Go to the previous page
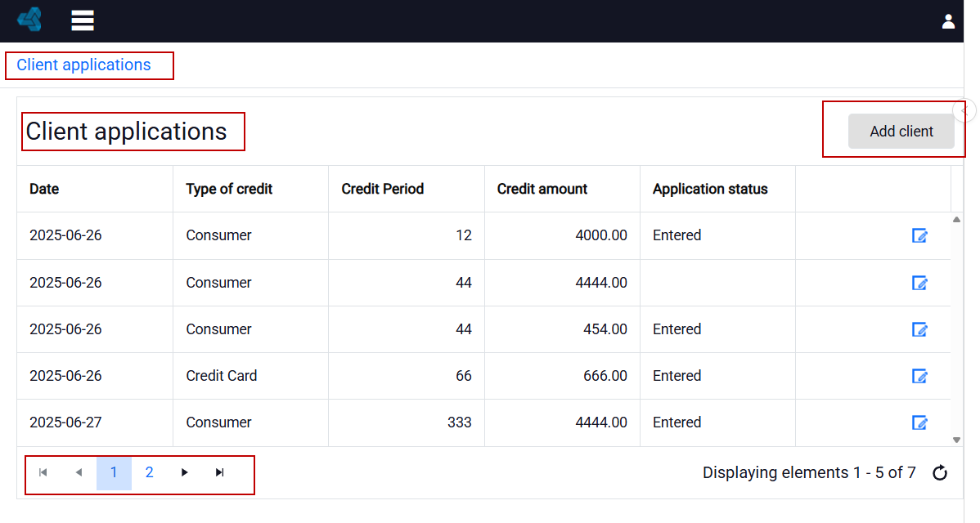 coord(79,472)
